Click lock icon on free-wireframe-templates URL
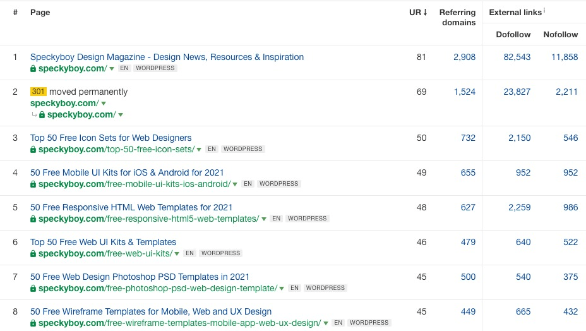 [33, 323]
